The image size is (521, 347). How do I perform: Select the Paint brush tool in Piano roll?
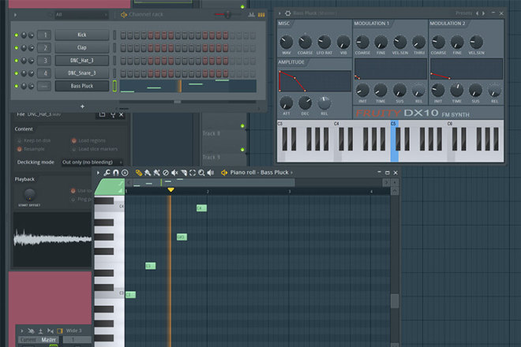[148, 173]
